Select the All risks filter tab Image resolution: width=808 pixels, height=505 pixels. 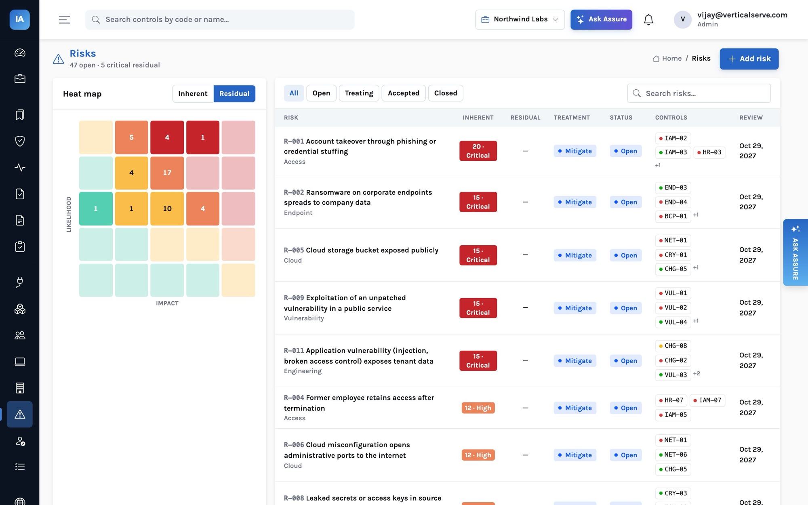294,93
